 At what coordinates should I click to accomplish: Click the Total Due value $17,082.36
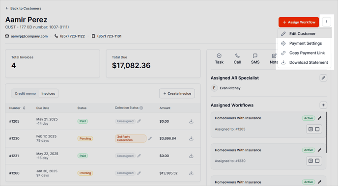(x=131, y=65)
